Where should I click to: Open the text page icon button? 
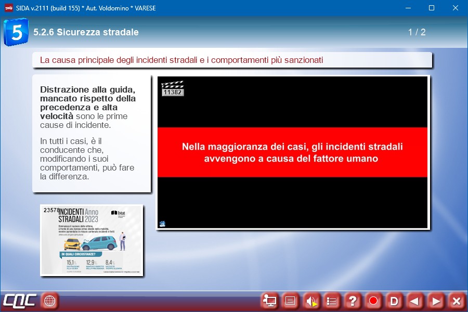pyautogui.click(x=291, y=301)
